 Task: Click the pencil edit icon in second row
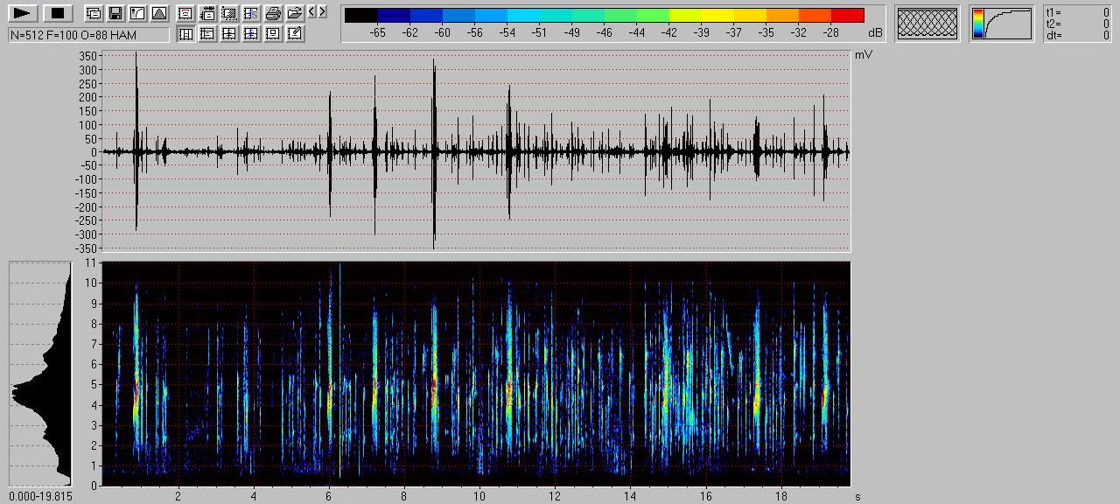tap(295, 33)
